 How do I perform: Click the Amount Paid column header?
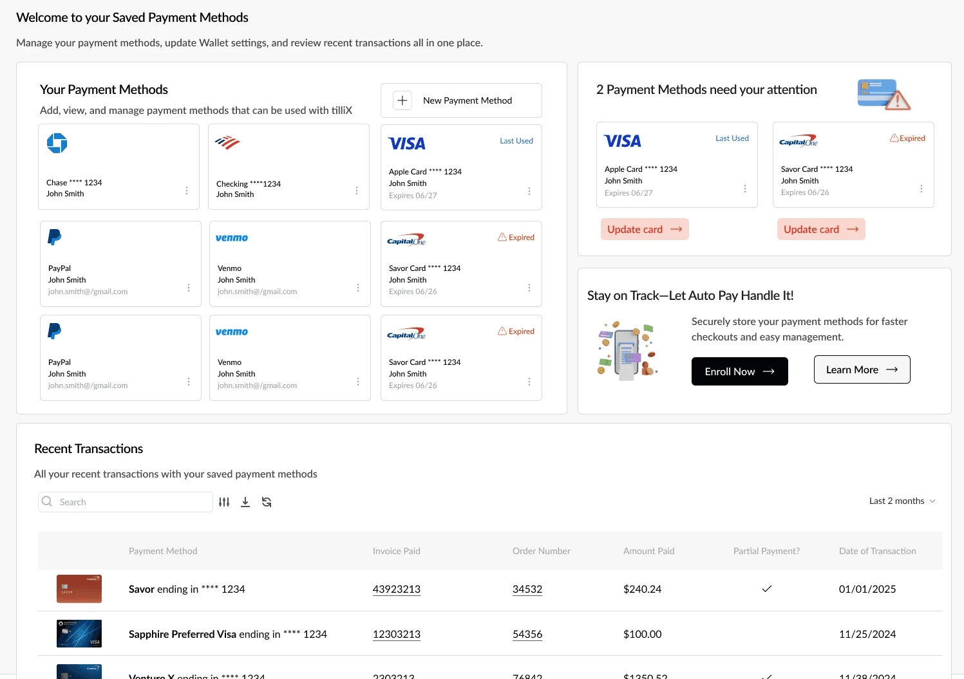pos(649,551)
